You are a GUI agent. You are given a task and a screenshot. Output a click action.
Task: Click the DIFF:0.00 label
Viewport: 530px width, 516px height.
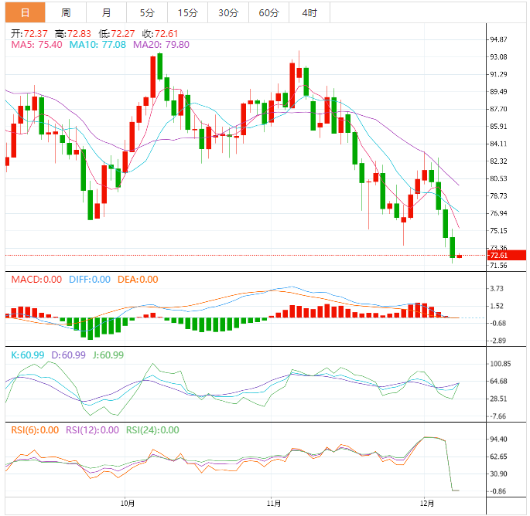[x=88, y=280]
